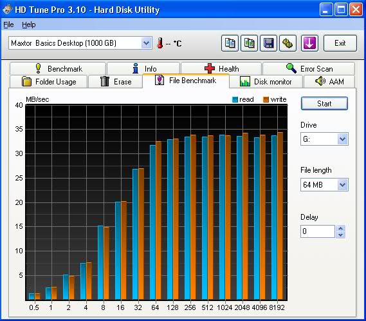Select the AAM speaker tab
The width and height of the screenshot is (366, 321).
click(x=329, y=81)
